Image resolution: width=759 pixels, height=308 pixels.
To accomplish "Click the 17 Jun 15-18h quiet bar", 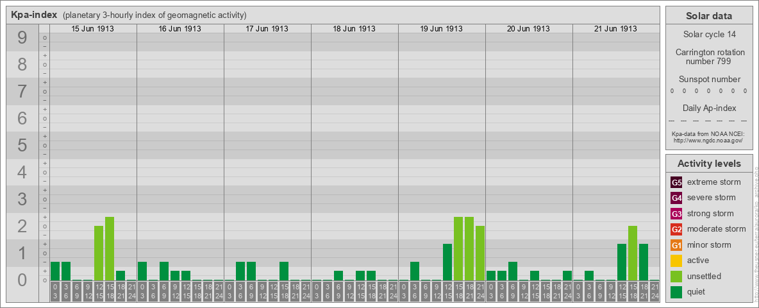I will [283, 271].
